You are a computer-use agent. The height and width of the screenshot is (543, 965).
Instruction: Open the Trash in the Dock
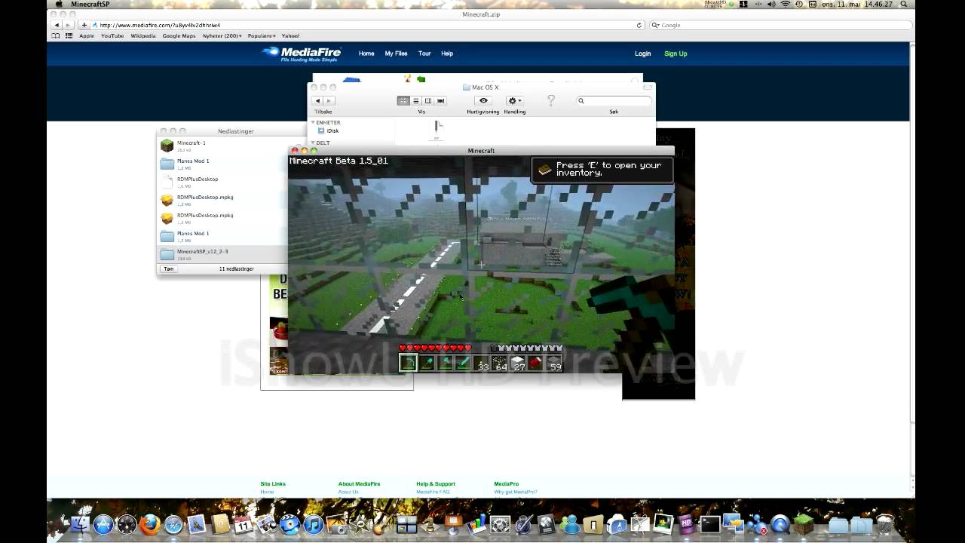coord(886,523)
